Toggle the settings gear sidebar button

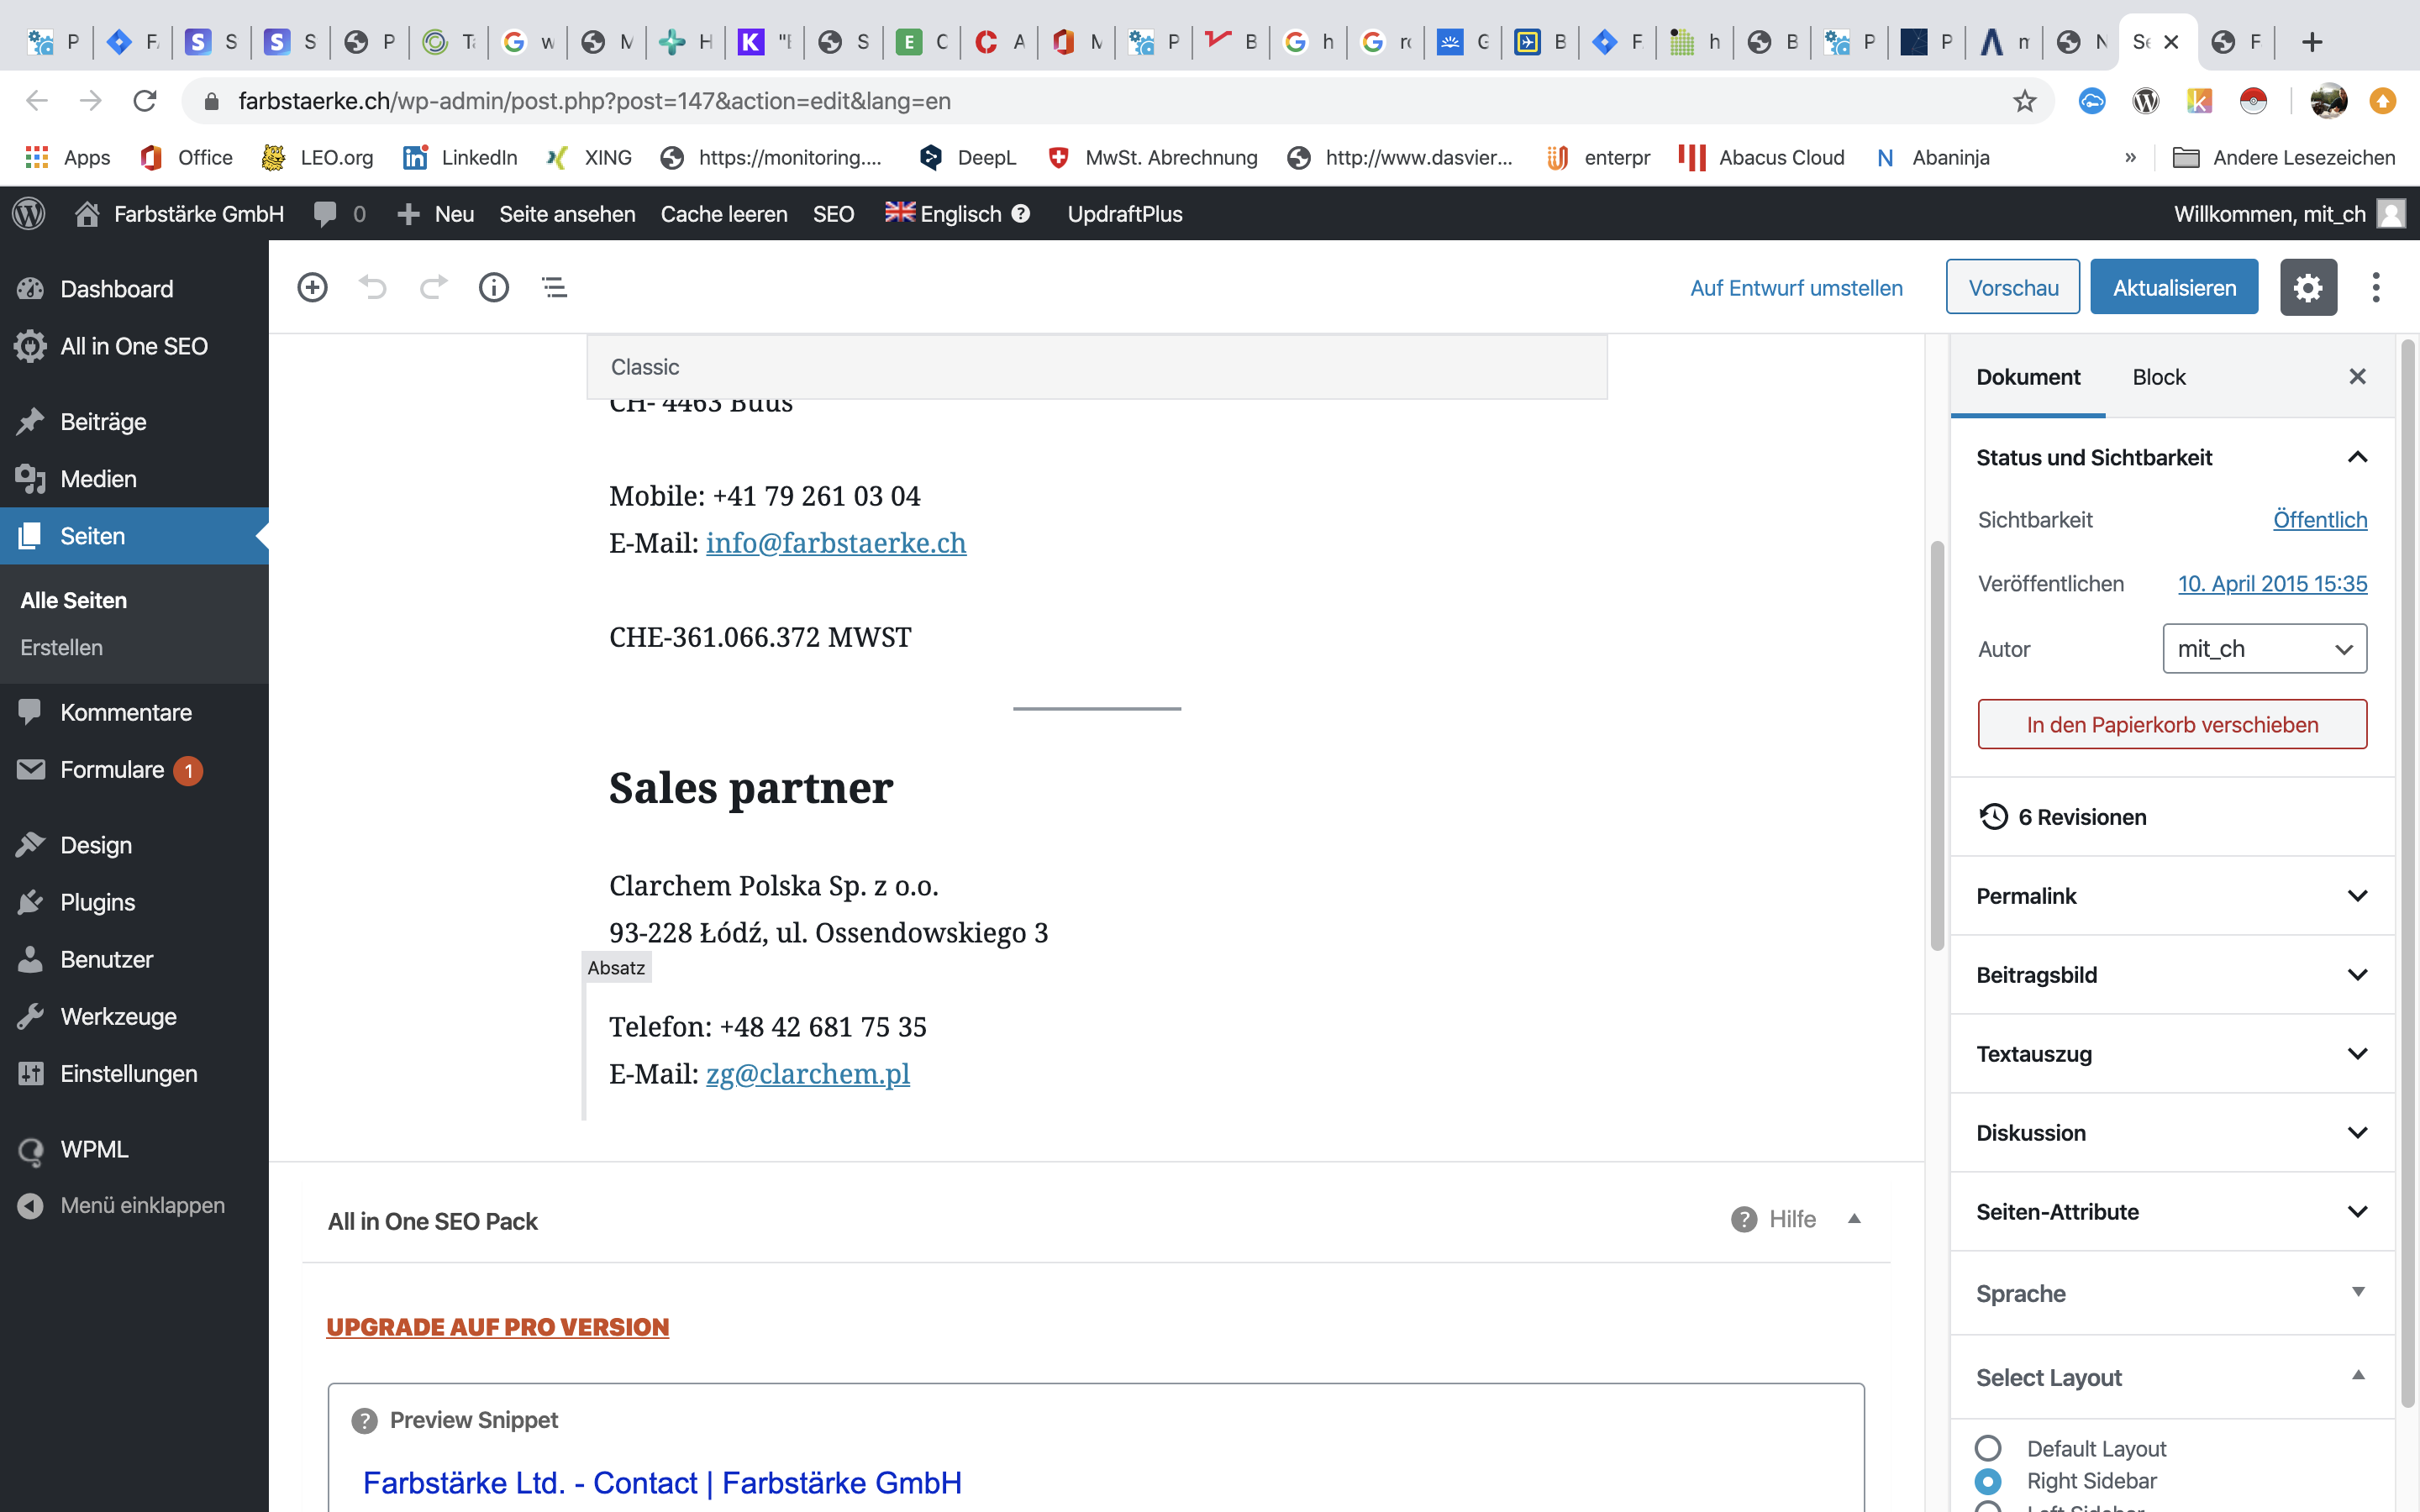pos(2308,288)
